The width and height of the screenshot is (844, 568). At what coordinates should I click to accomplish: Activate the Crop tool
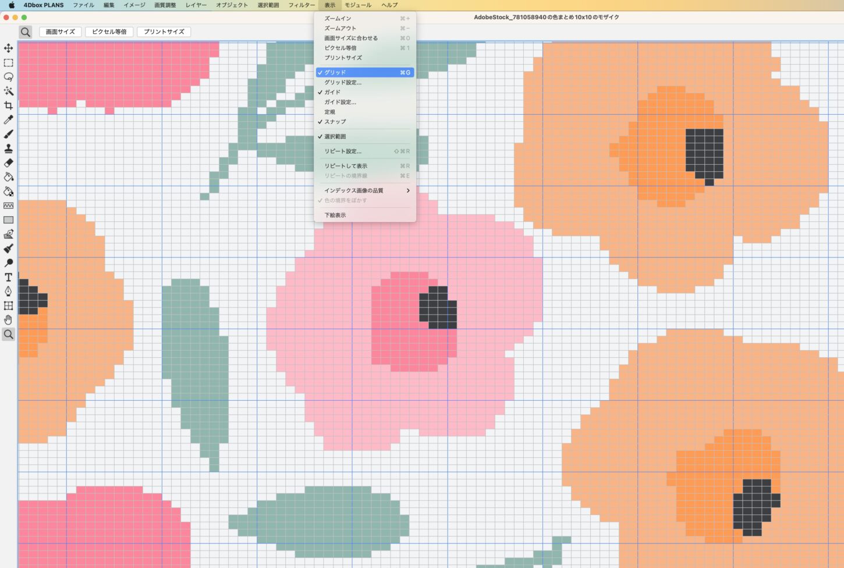8,105
